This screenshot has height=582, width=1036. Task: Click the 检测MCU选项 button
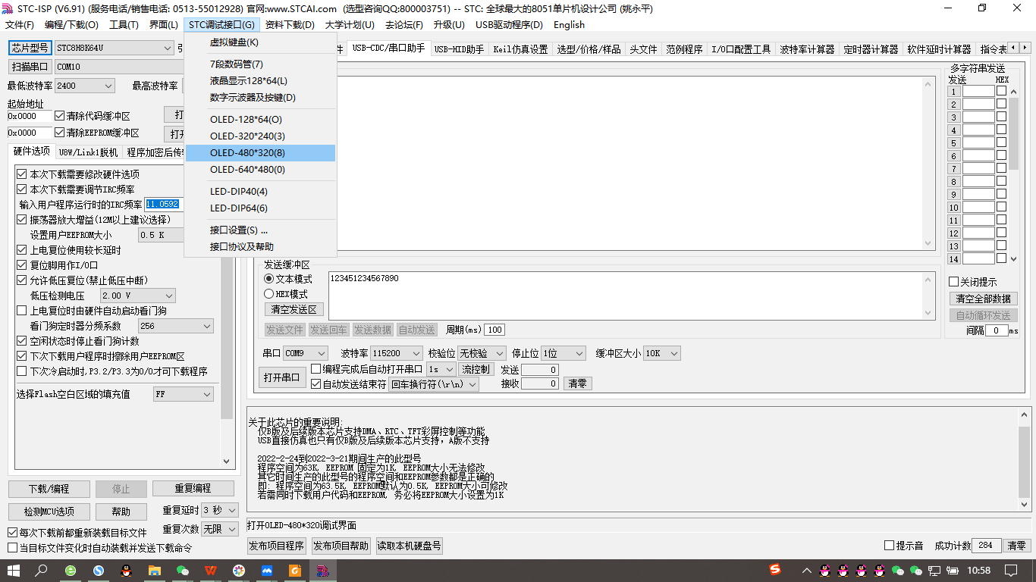click(x=49, y=512)
